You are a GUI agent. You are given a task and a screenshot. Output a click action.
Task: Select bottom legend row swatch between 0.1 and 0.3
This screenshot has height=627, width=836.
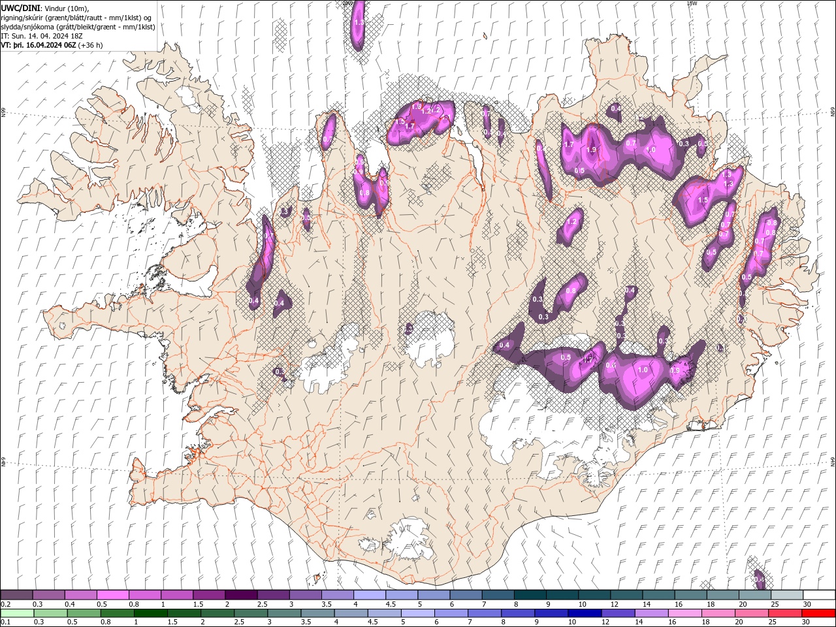(x=17, y=613)
